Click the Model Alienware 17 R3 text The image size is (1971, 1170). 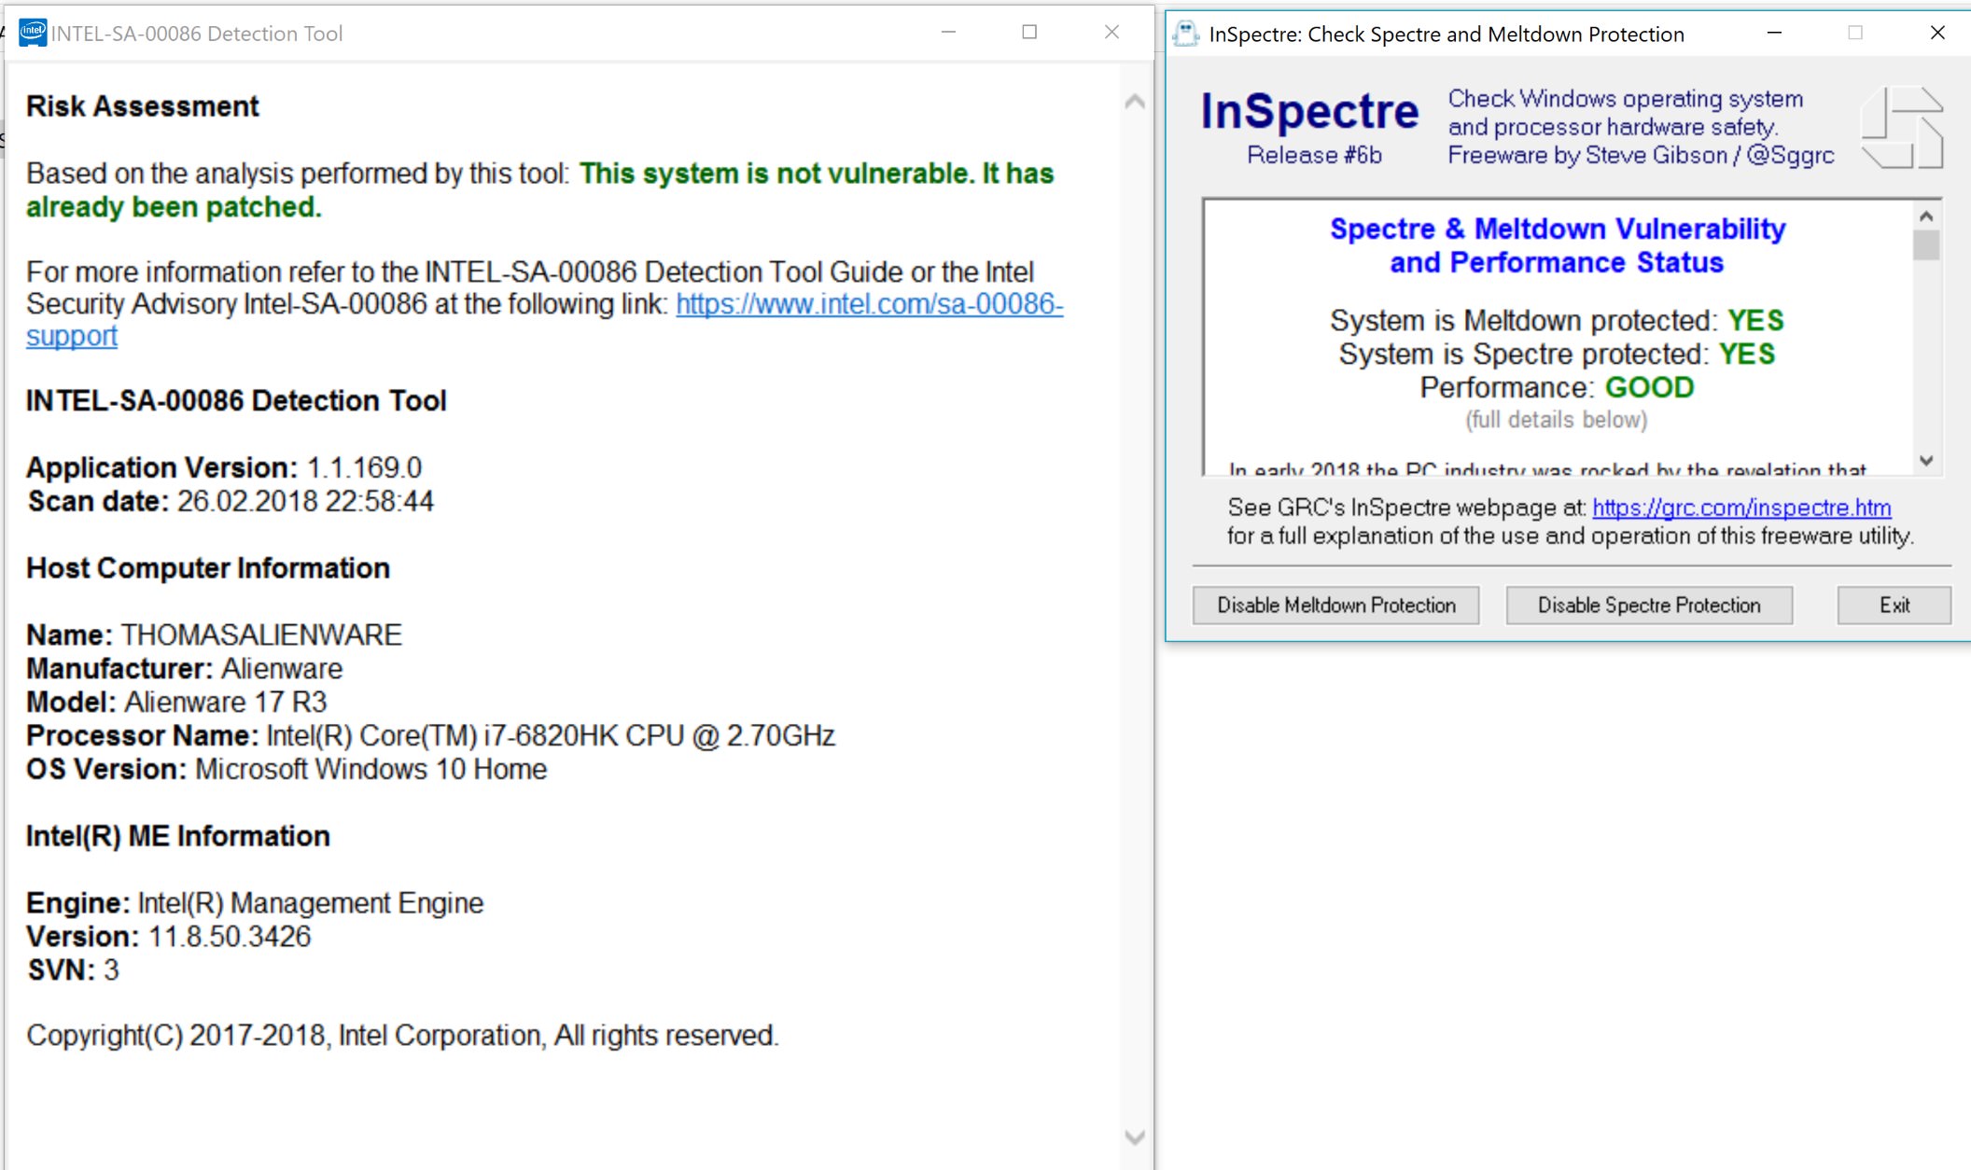tap(176, 702)
